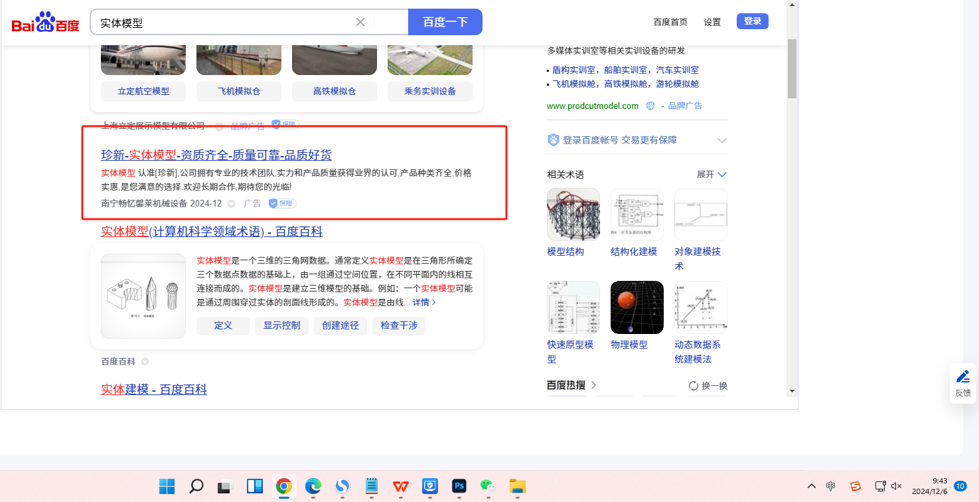Expand related terms with 展开
979x502 pixels.
[x=712, y=175]
